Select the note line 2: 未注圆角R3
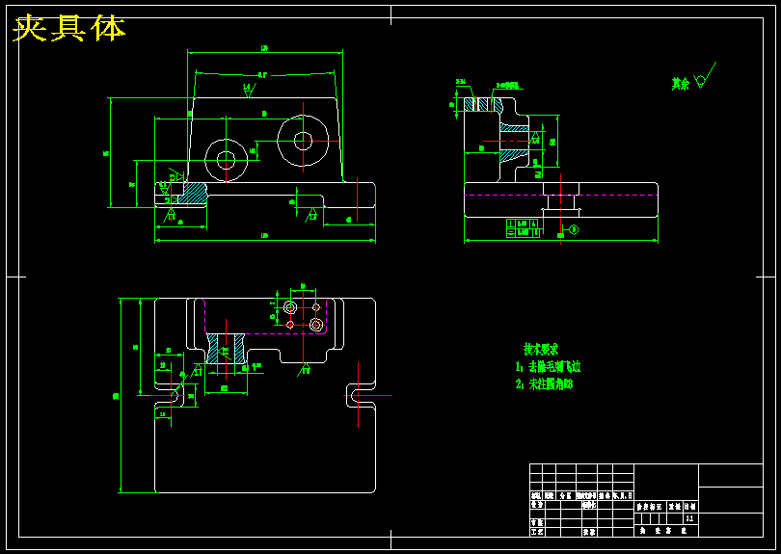The image size is (781, 554). [544, 383]
